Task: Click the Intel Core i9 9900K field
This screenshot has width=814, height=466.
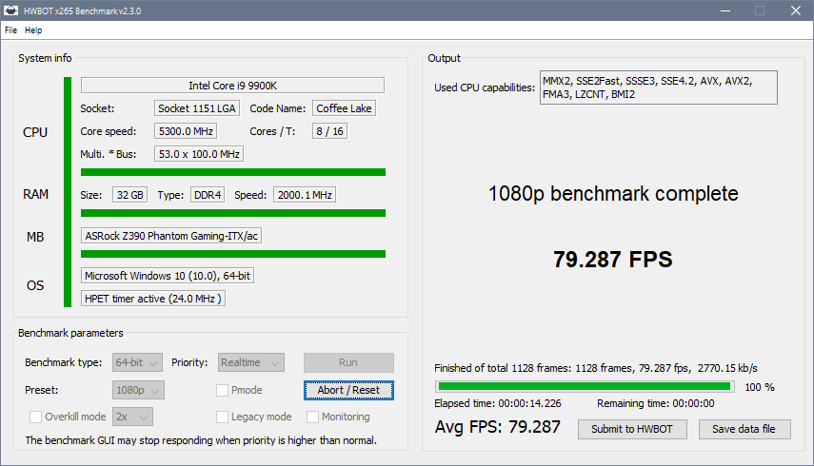Action: coord(232,86)
